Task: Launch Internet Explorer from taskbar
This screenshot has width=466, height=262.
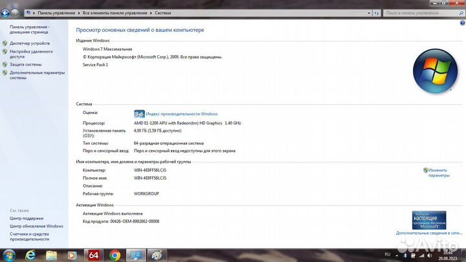Action: [x=30, y=256]
